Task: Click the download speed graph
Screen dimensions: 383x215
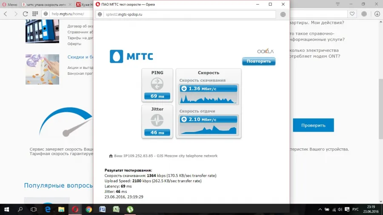Action: (209, 98)
